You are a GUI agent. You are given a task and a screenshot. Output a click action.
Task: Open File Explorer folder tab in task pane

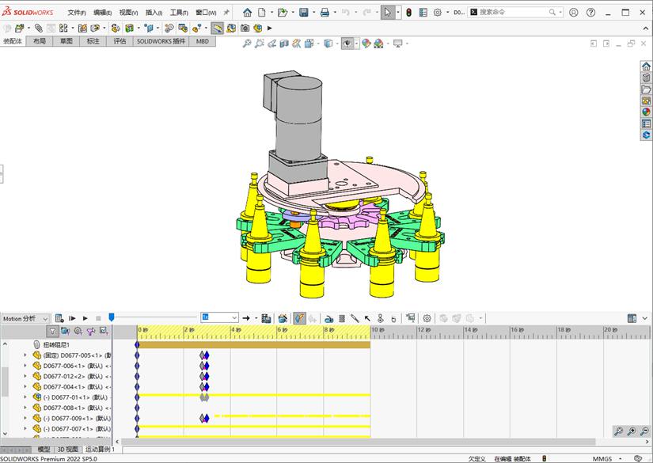(x=647, y=89)
